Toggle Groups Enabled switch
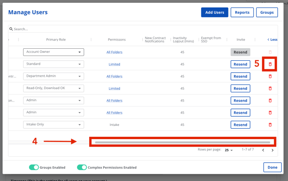The image size is (288, 181). (34, 167)
